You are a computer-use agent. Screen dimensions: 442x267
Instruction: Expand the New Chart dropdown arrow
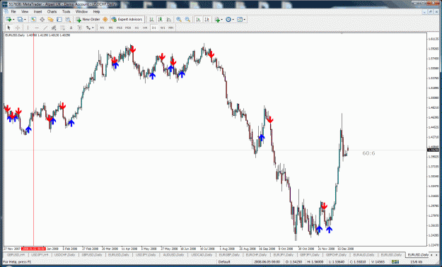pos(14,20)
